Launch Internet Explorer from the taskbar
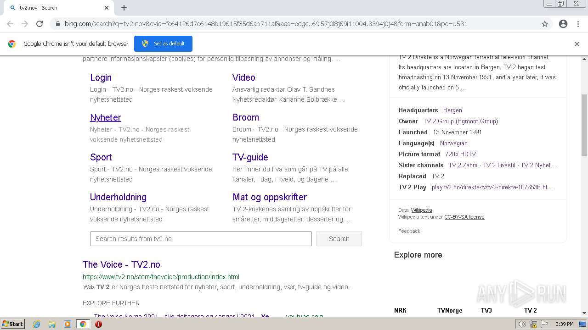The image size is (588, 330). pos(36,324)
